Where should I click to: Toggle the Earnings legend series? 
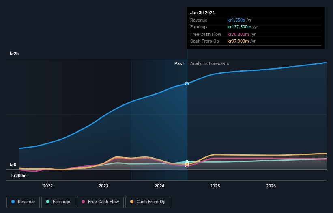[58, 202]
